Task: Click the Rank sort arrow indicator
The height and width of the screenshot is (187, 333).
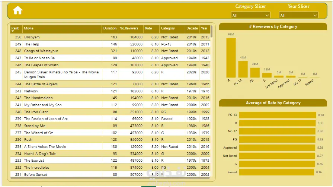Action: (13, 31)
